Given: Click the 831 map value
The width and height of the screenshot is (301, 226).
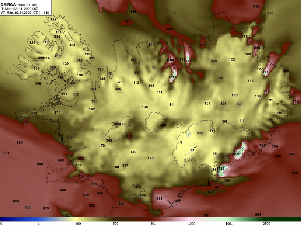Looking at the screenshot, I should 159,199.
